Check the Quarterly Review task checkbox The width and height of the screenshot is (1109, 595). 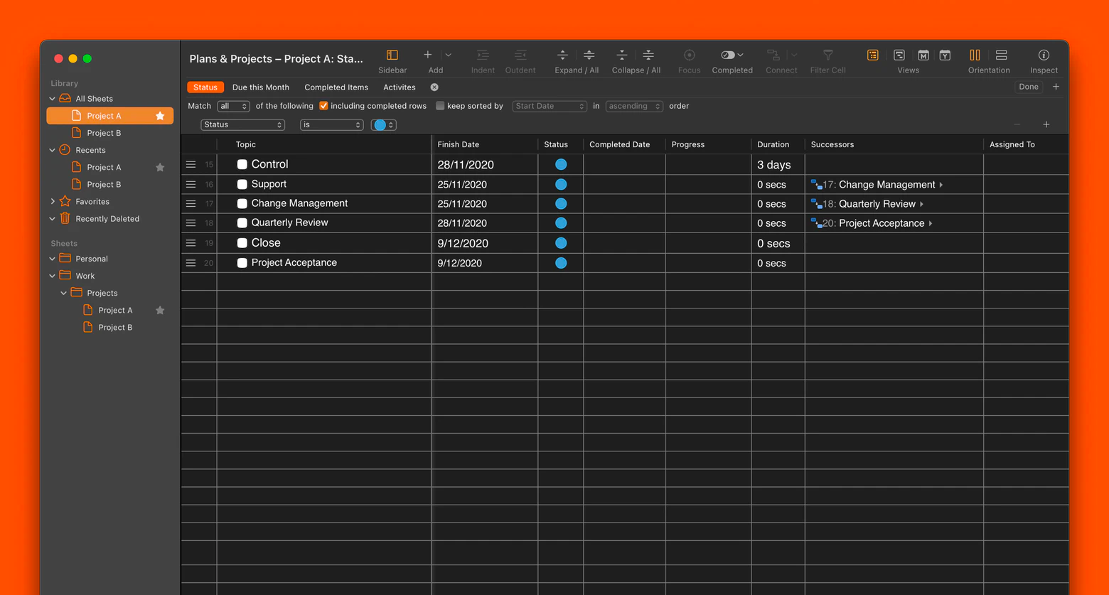242,223
